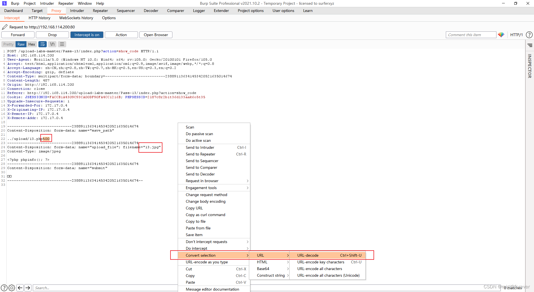The height and width of the screenshot is (292, 534).
Task: Click the Forward button
Action: 18,35
